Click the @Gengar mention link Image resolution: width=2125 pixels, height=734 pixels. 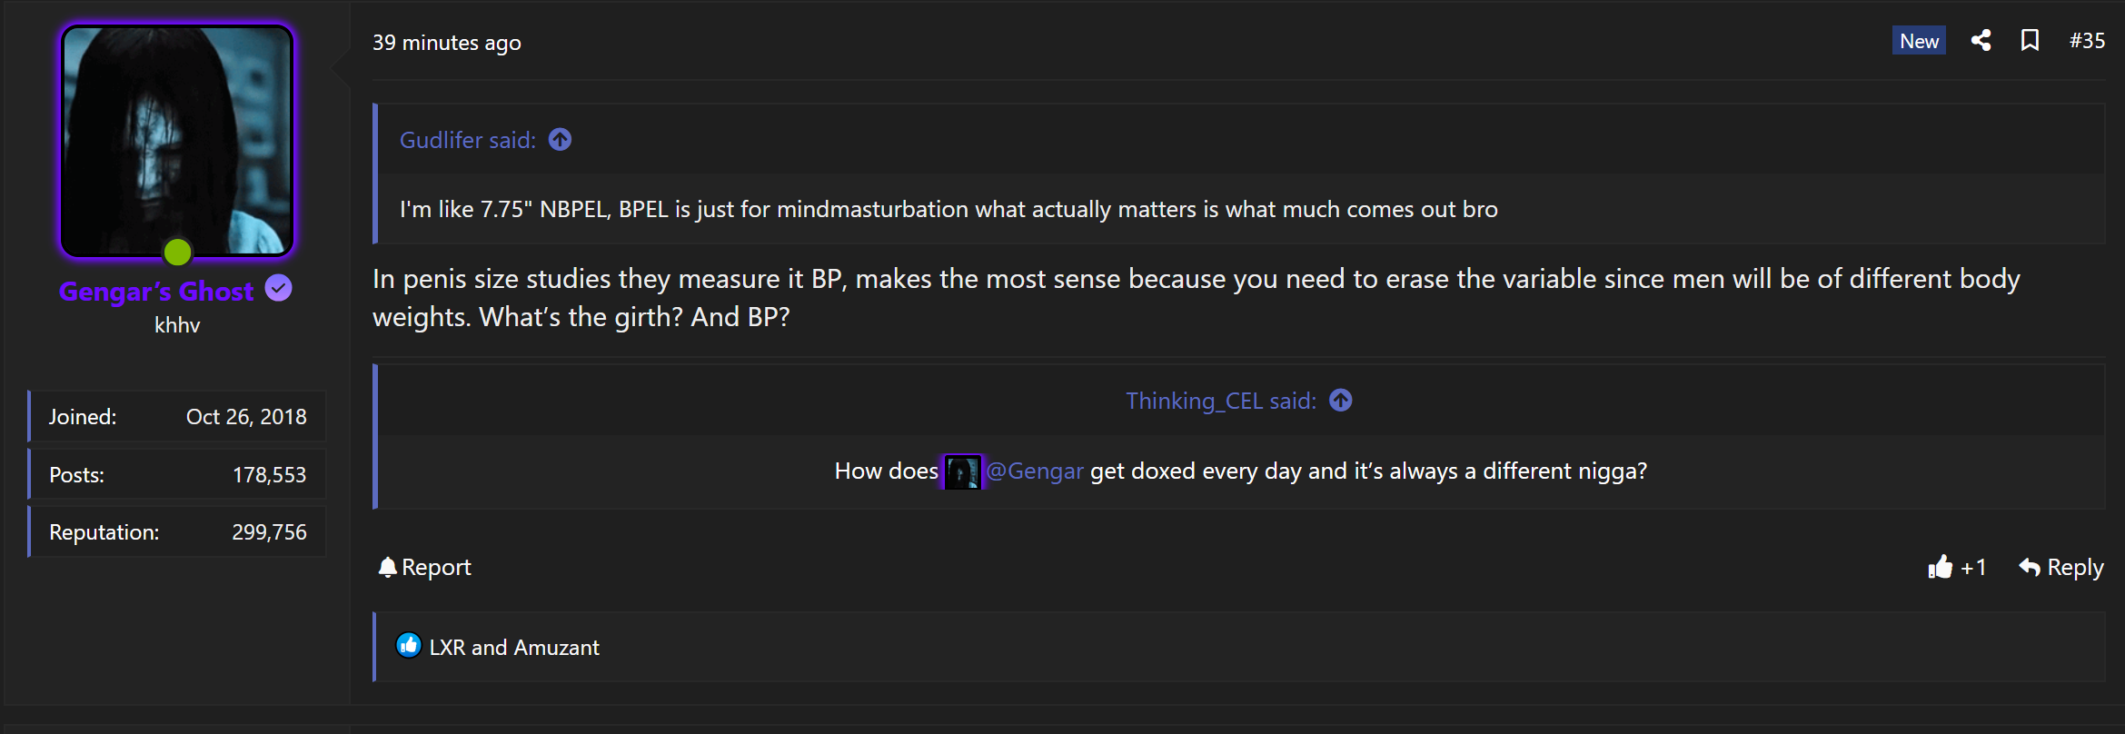coord(1035,471)
